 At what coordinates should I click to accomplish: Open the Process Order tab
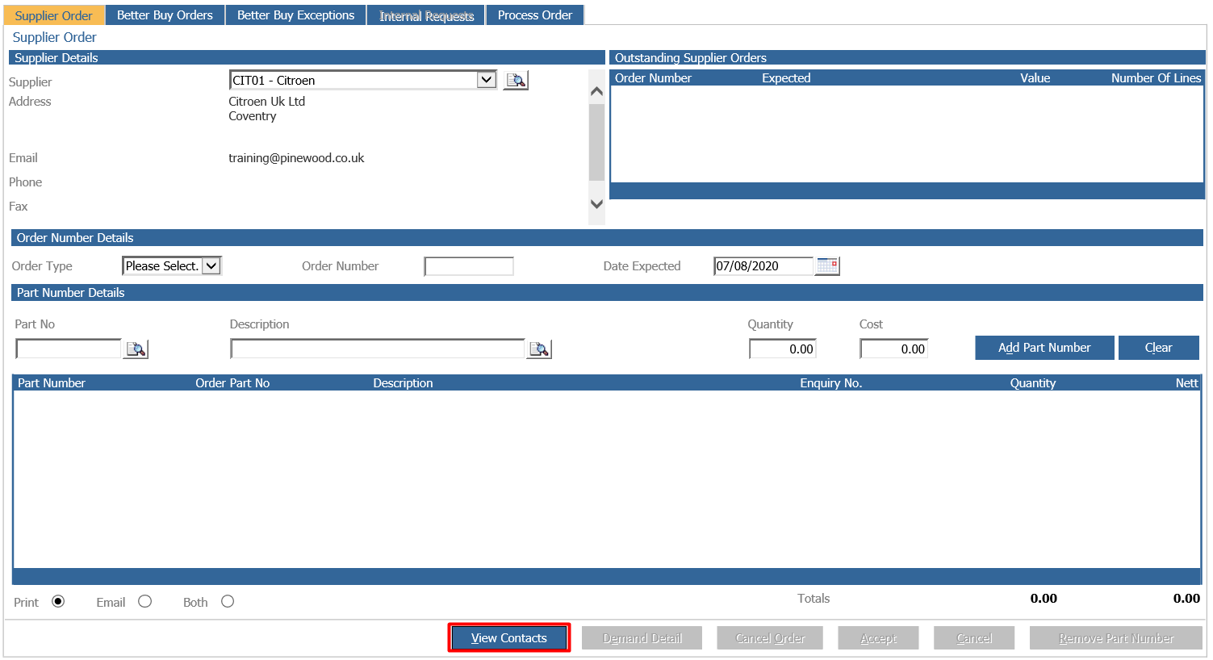coord(535,15)
